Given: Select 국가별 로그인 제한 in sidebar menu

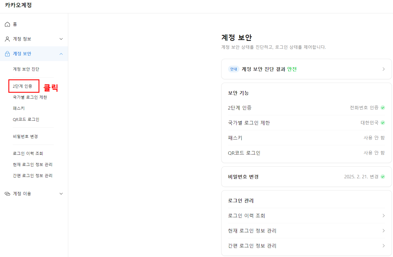Looking at the screenshot, I should pyautogui.click(x=30, y=97).
